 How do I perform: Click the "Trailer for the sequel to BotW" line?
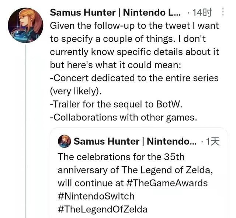click(116, 104)
